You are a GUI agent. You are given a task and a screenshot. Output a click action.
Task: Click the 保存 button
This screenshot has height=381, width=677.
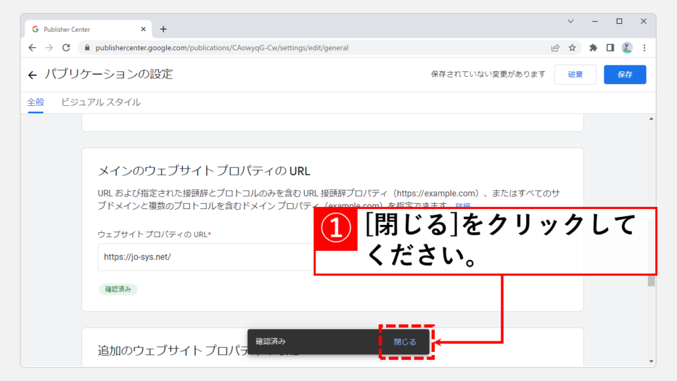[x=625, y=75]
